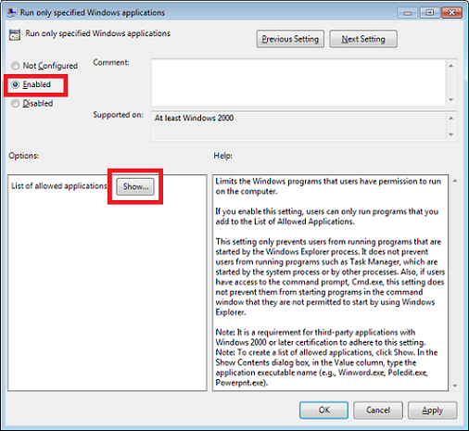The height and width of the screenshot is (431, 469).
Task: Click Comment box scroll down arrow
Action: (x=450, y=100)
